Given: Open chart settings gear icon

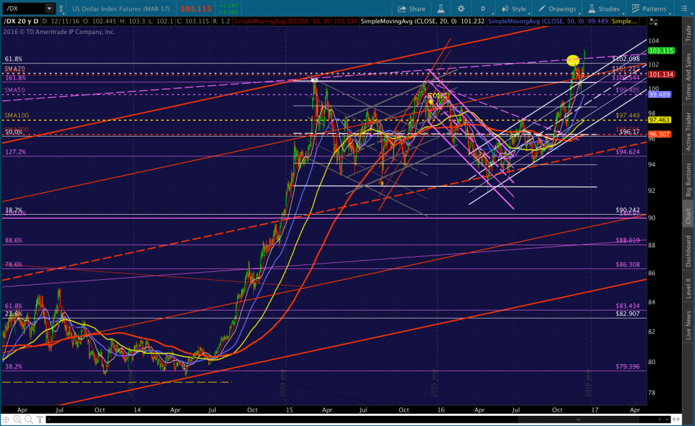Looking at the screenshot, I should click(x=461, y=8).
